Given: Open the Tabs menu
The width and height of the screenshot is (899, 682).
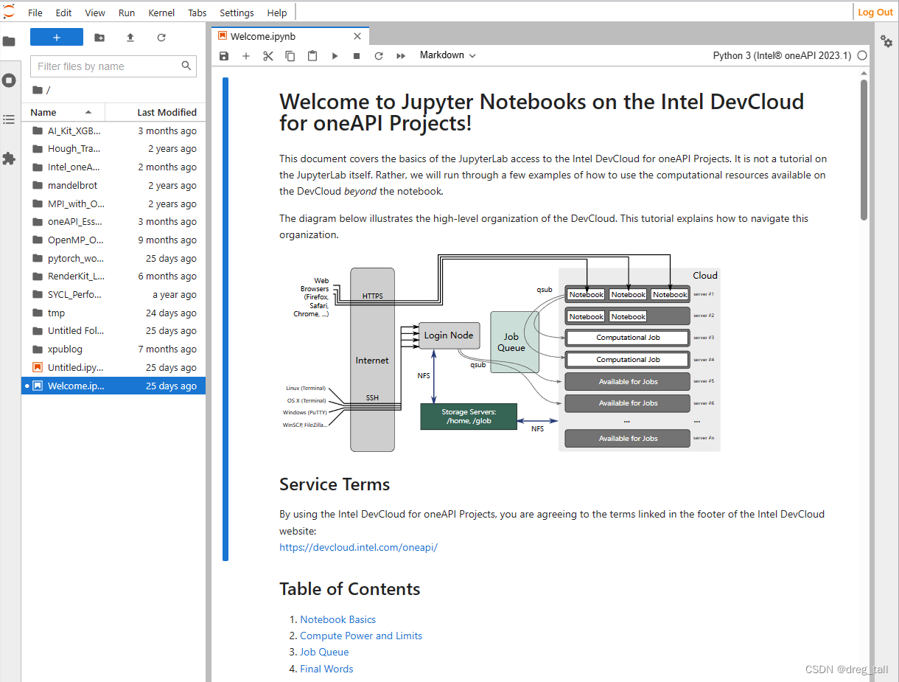Looking at the screenshot, I should coord(197,13).
